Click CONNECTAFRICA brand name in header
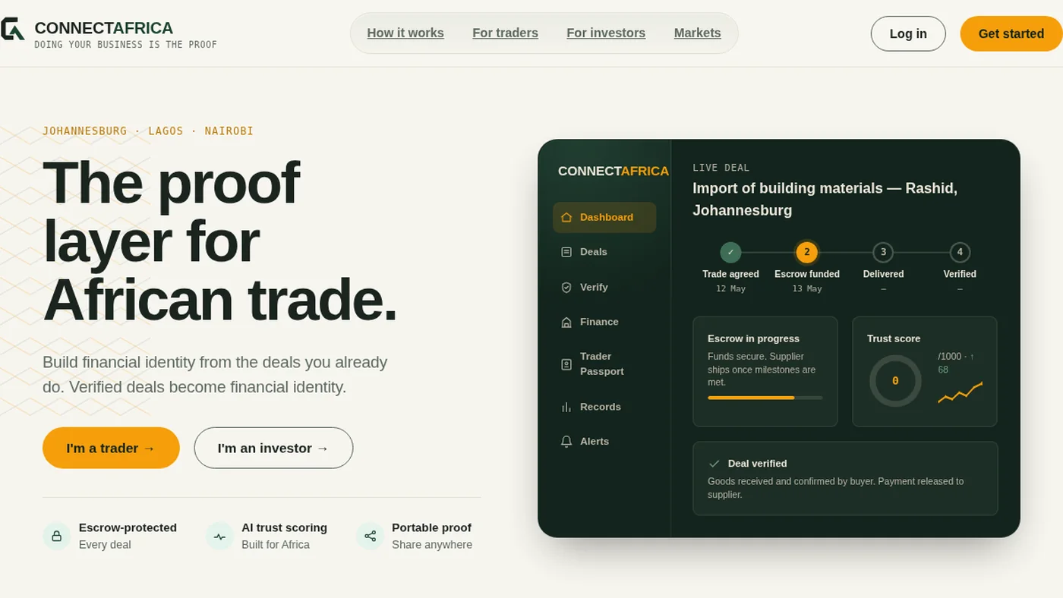 coord(104,28)
